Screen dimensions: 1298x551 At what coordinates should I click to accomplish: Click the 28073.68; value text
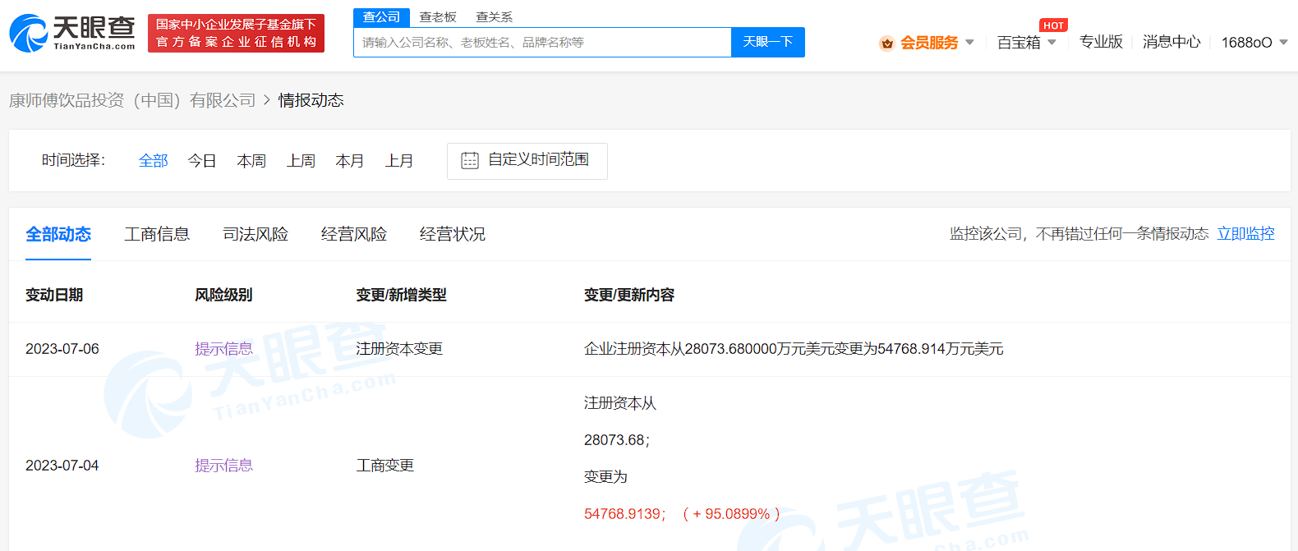click(x=617, y=440)
